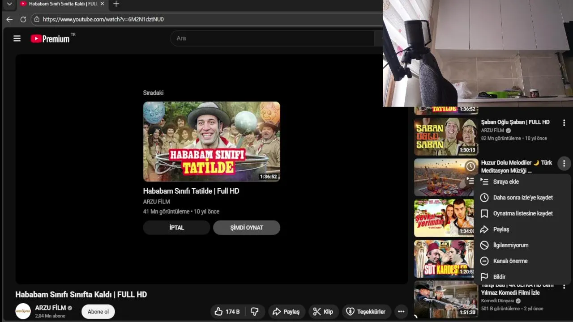Open ARZU FİLM link under upcoming video
The height and width of the screenshot is (322, 573).
click(156, 202)
